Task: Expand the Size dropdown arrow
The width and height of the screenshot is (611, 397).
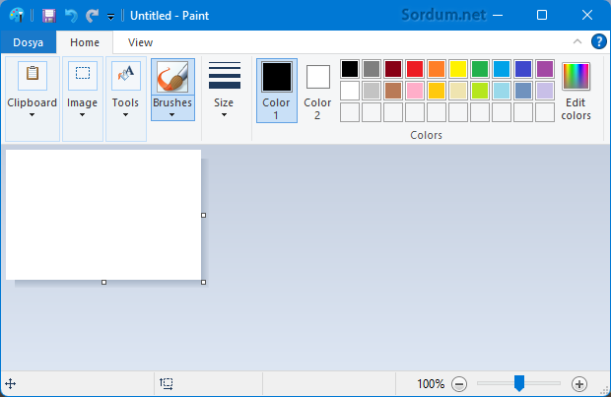Action: 224,115
